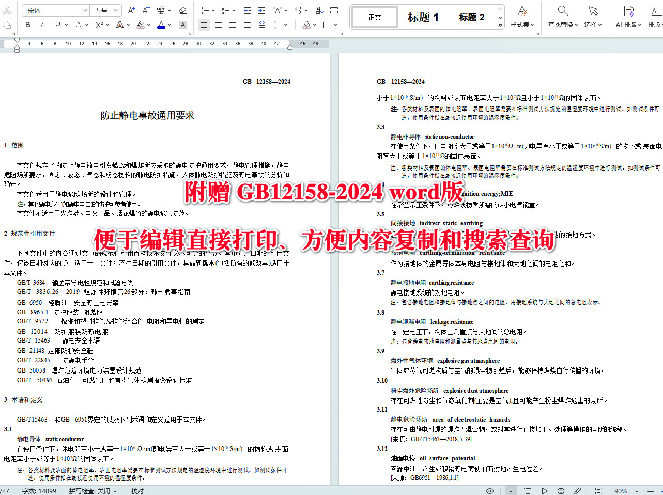Image resolution: width=663 pixels, height=495 pixels.
Task: Increase paragraph indent
Action: (261, 10)
